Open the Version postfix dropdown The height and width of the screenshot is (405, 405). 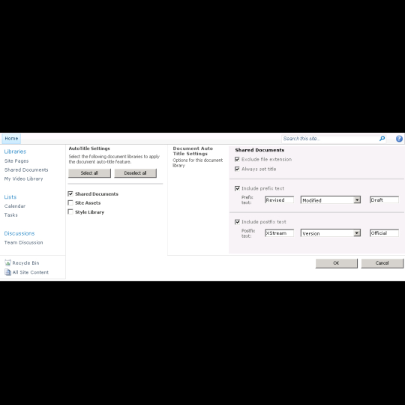pyautogui.click(x=331, y=233)
